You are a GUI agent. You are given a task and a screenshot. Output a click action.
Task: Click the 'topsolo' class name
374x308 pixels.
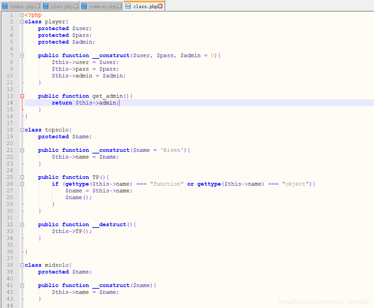[57, 130]
